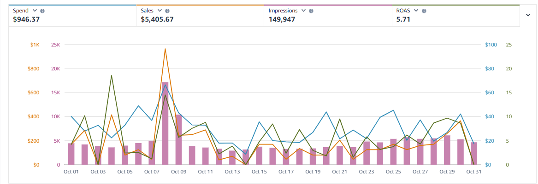Screen dimensions: 538x184
Task: Click the Oct 19 x-axis label
Action: 313,171
